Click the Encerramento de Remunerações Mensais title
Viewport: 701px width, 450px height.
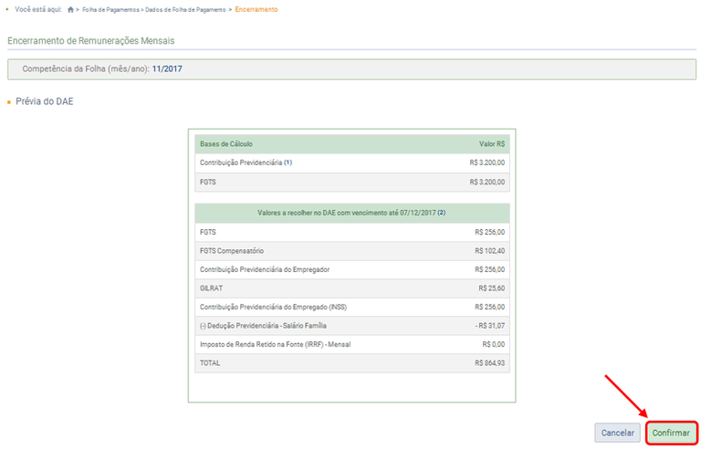[x=90, y=41]
